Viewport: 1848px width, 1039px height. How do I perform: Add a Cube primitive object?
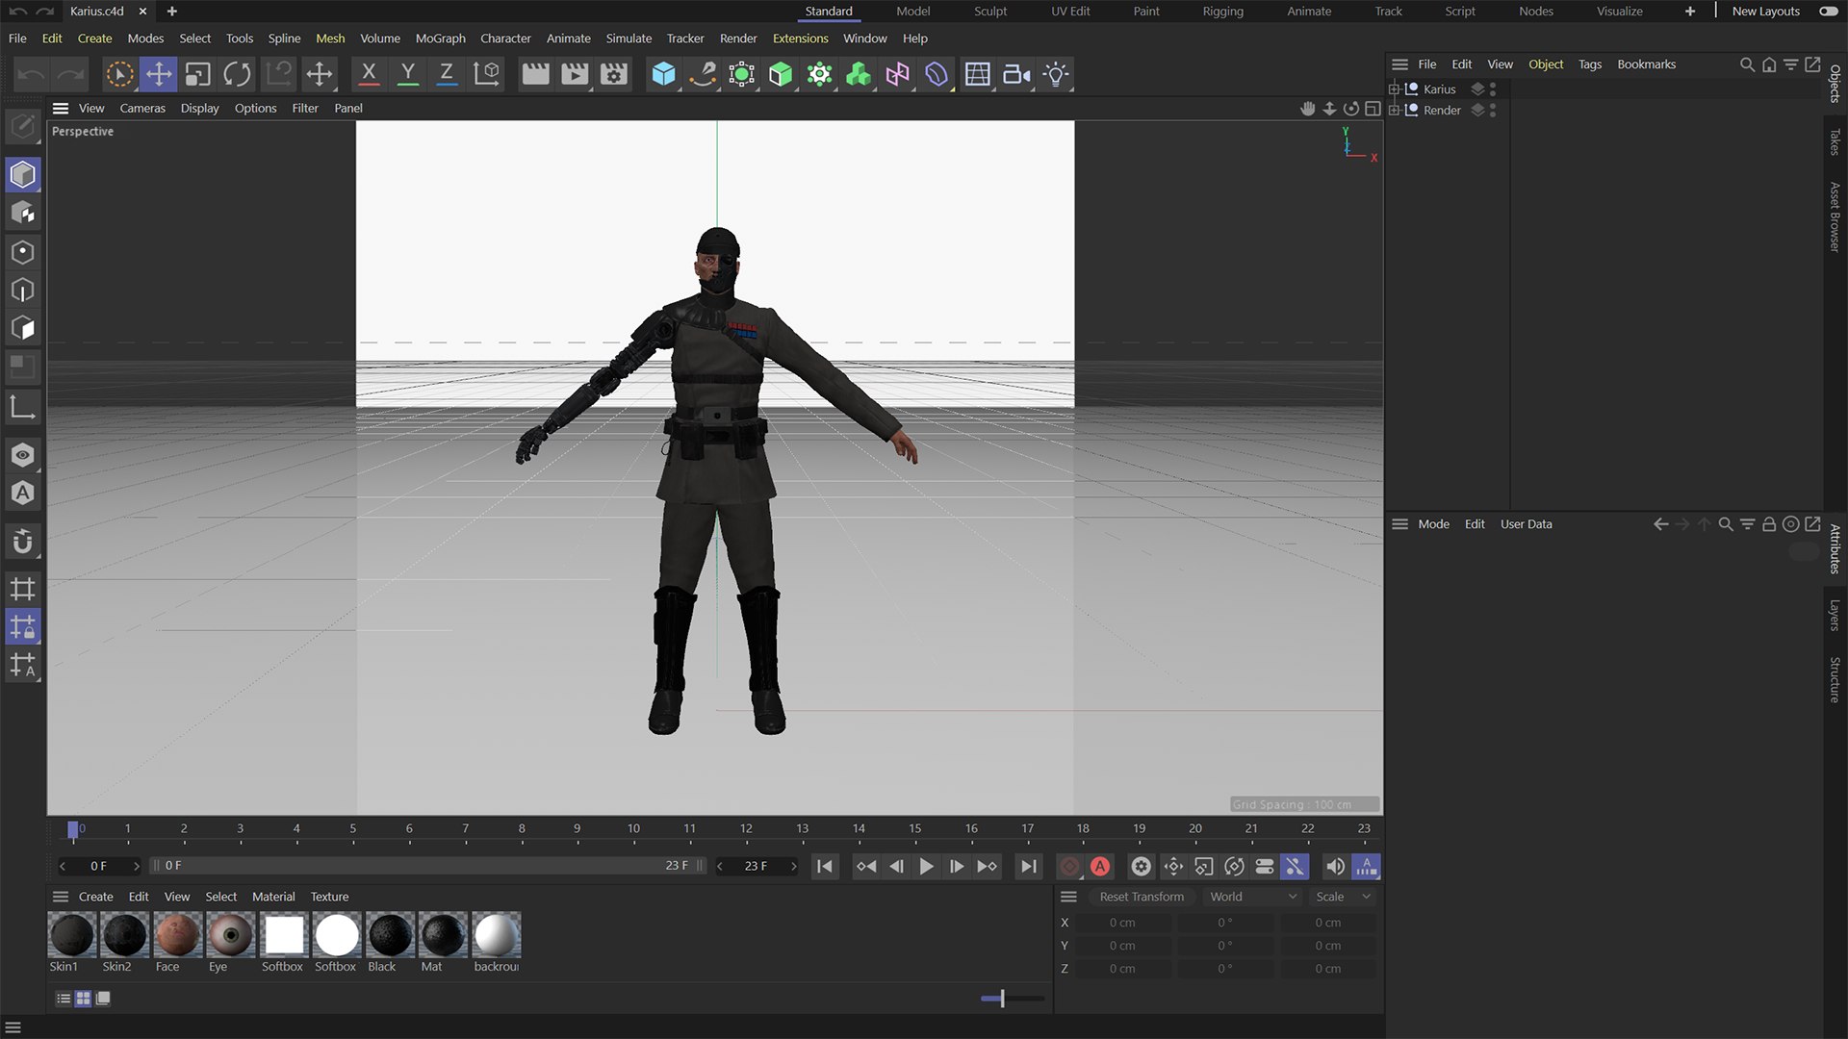coord(663,74)
